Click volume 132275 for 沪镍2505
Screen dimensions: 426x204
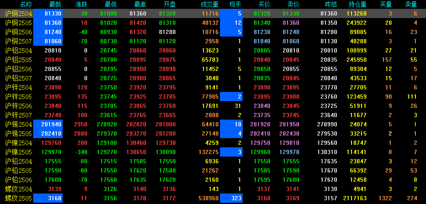(x=209, y=152)
